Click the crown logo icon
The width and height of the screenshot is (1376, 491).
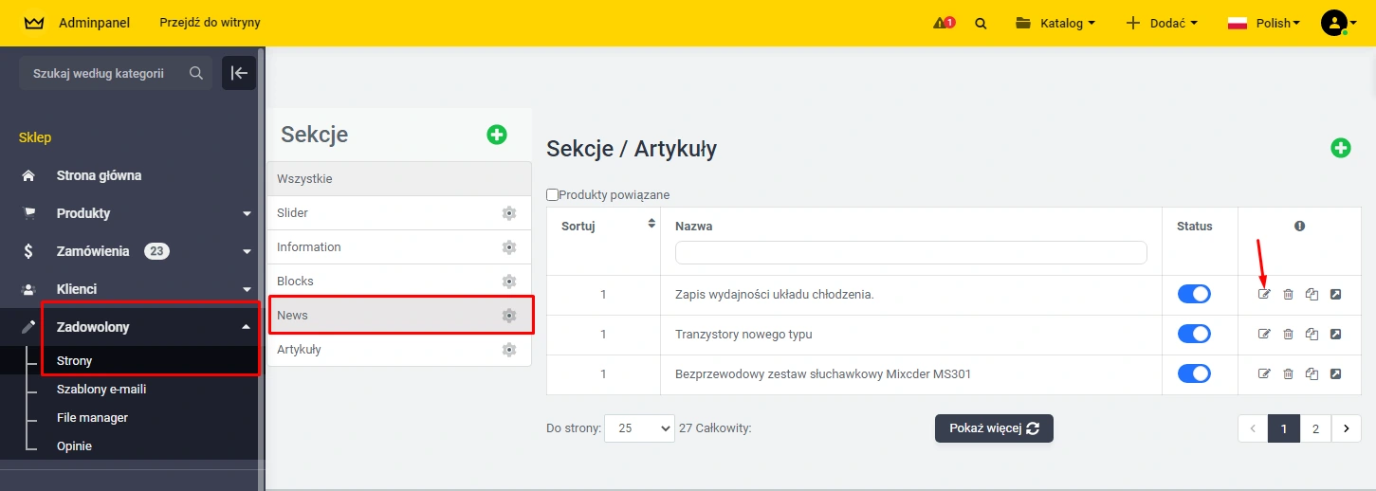33,23
